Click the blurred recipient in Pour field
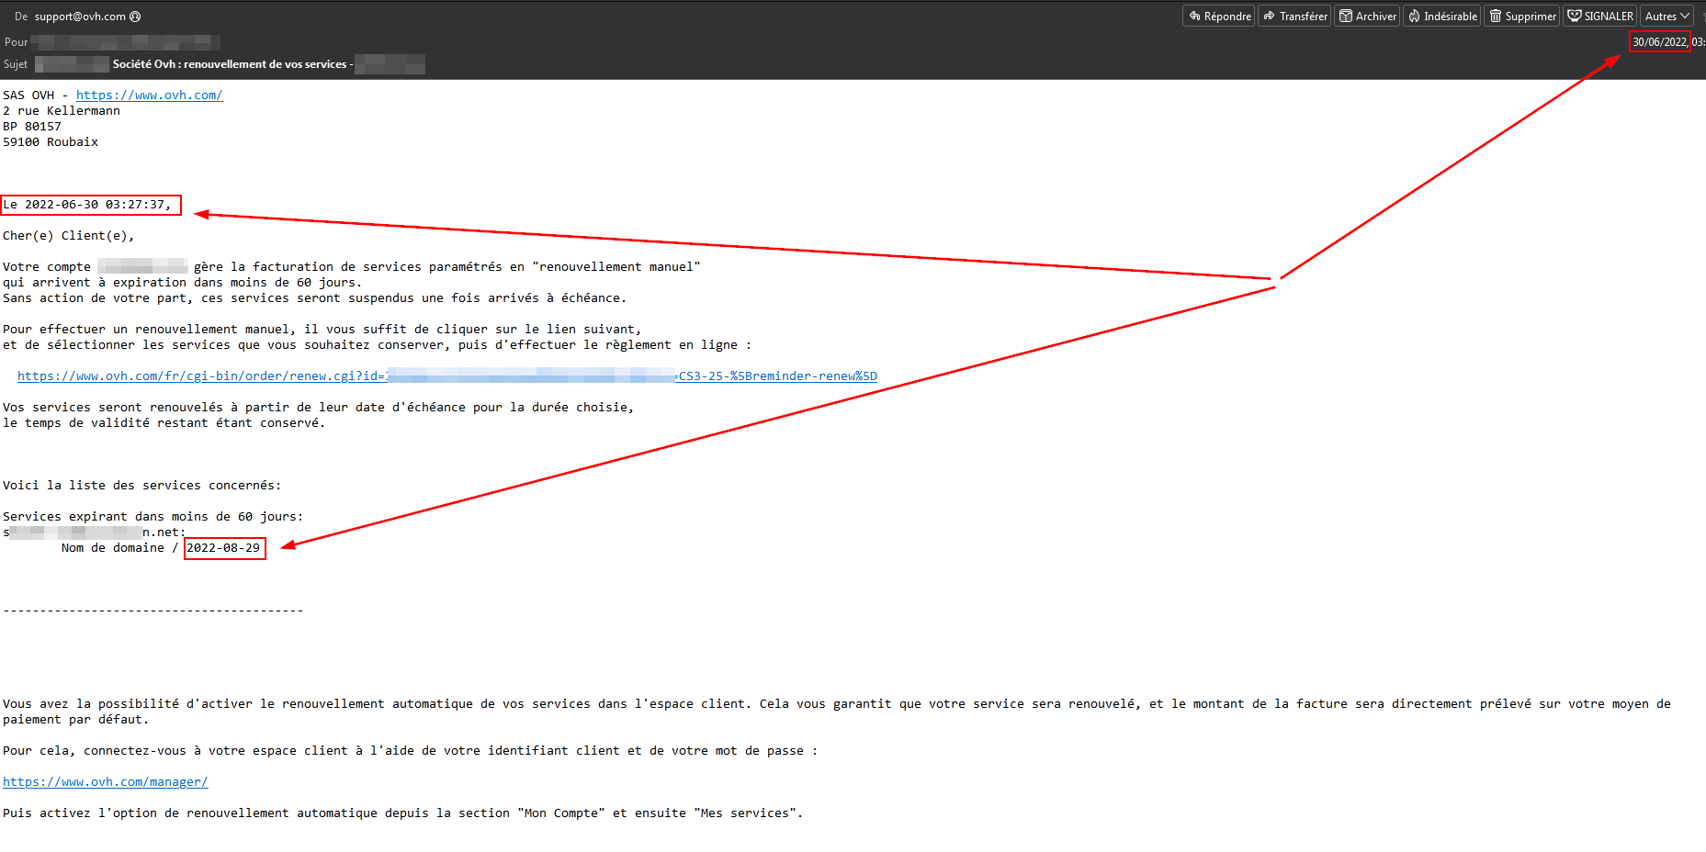This screenshot has height=852, width=1706. tap(125, 42)
